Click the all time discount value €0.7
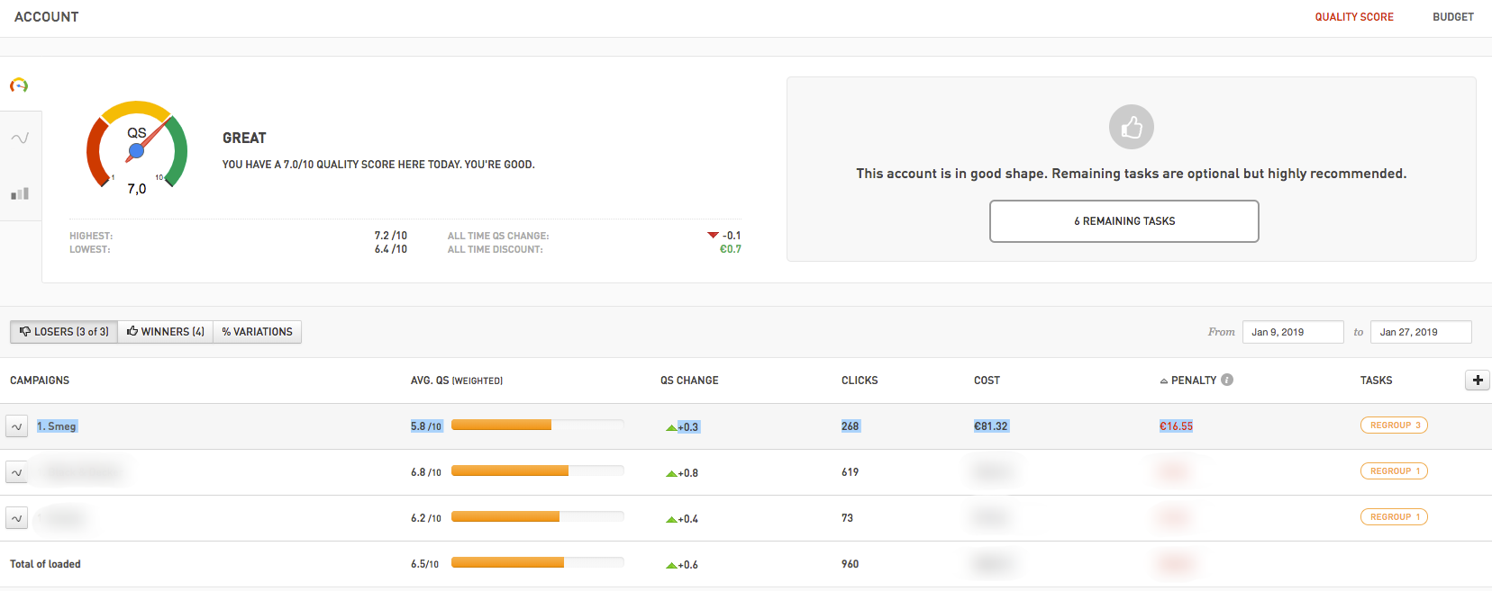 tap(731, 249)
